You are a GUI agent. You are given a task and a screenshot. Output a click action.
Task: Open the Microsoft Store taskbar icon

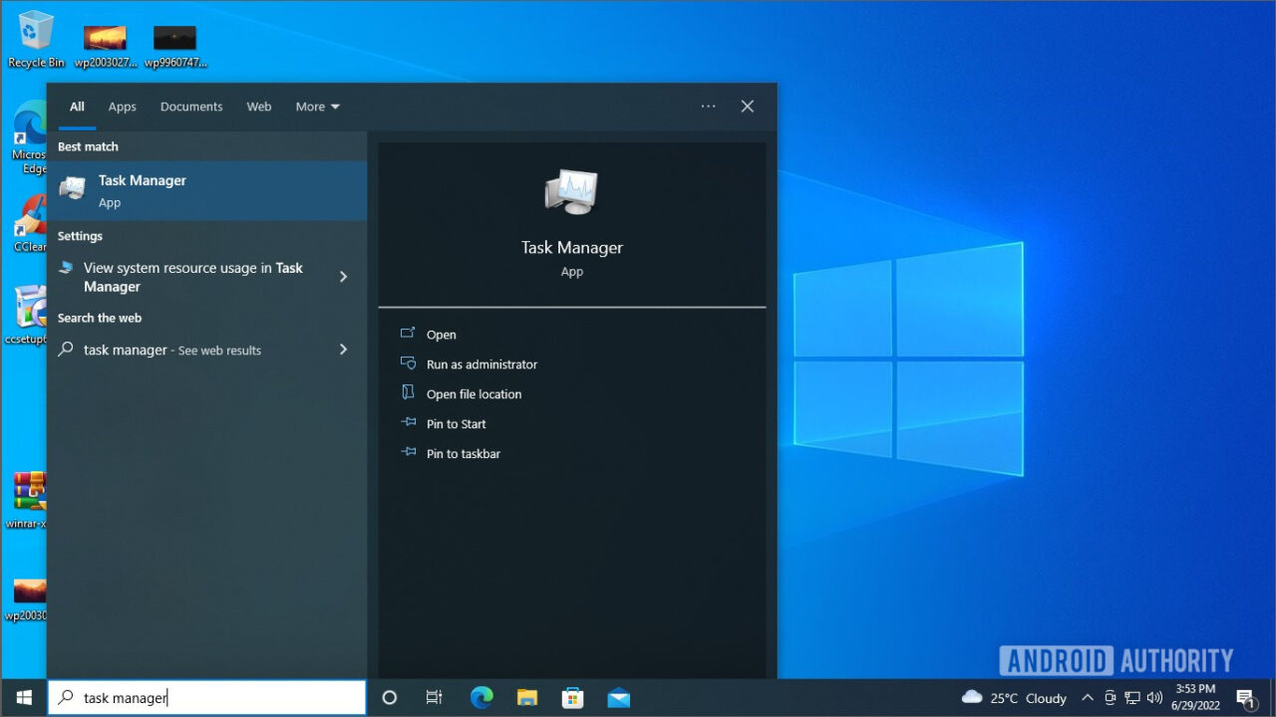(572, 697)
